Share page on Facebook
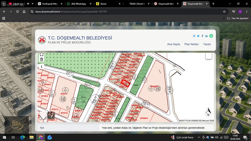The image size is (251, 141). pos(202,36)
